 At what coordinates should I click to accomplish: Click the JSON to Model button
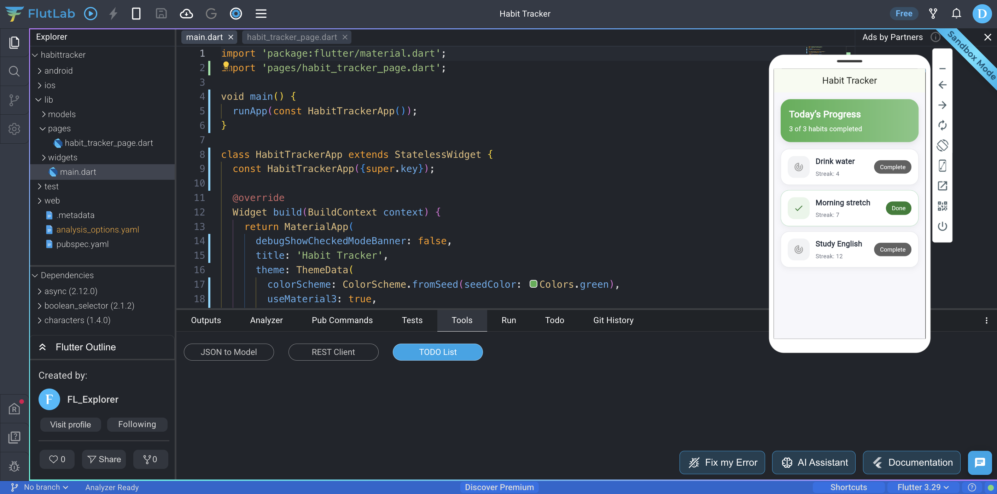point(228,352)
